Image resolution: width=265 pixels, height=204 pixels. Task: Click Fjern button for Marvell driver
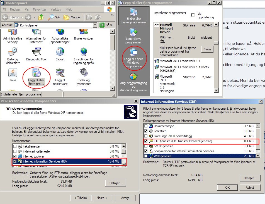207,49
